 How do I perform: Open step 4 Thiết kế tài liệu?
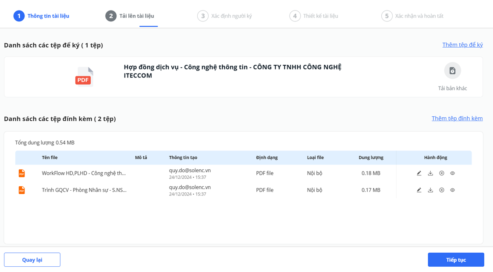[314, 16]
